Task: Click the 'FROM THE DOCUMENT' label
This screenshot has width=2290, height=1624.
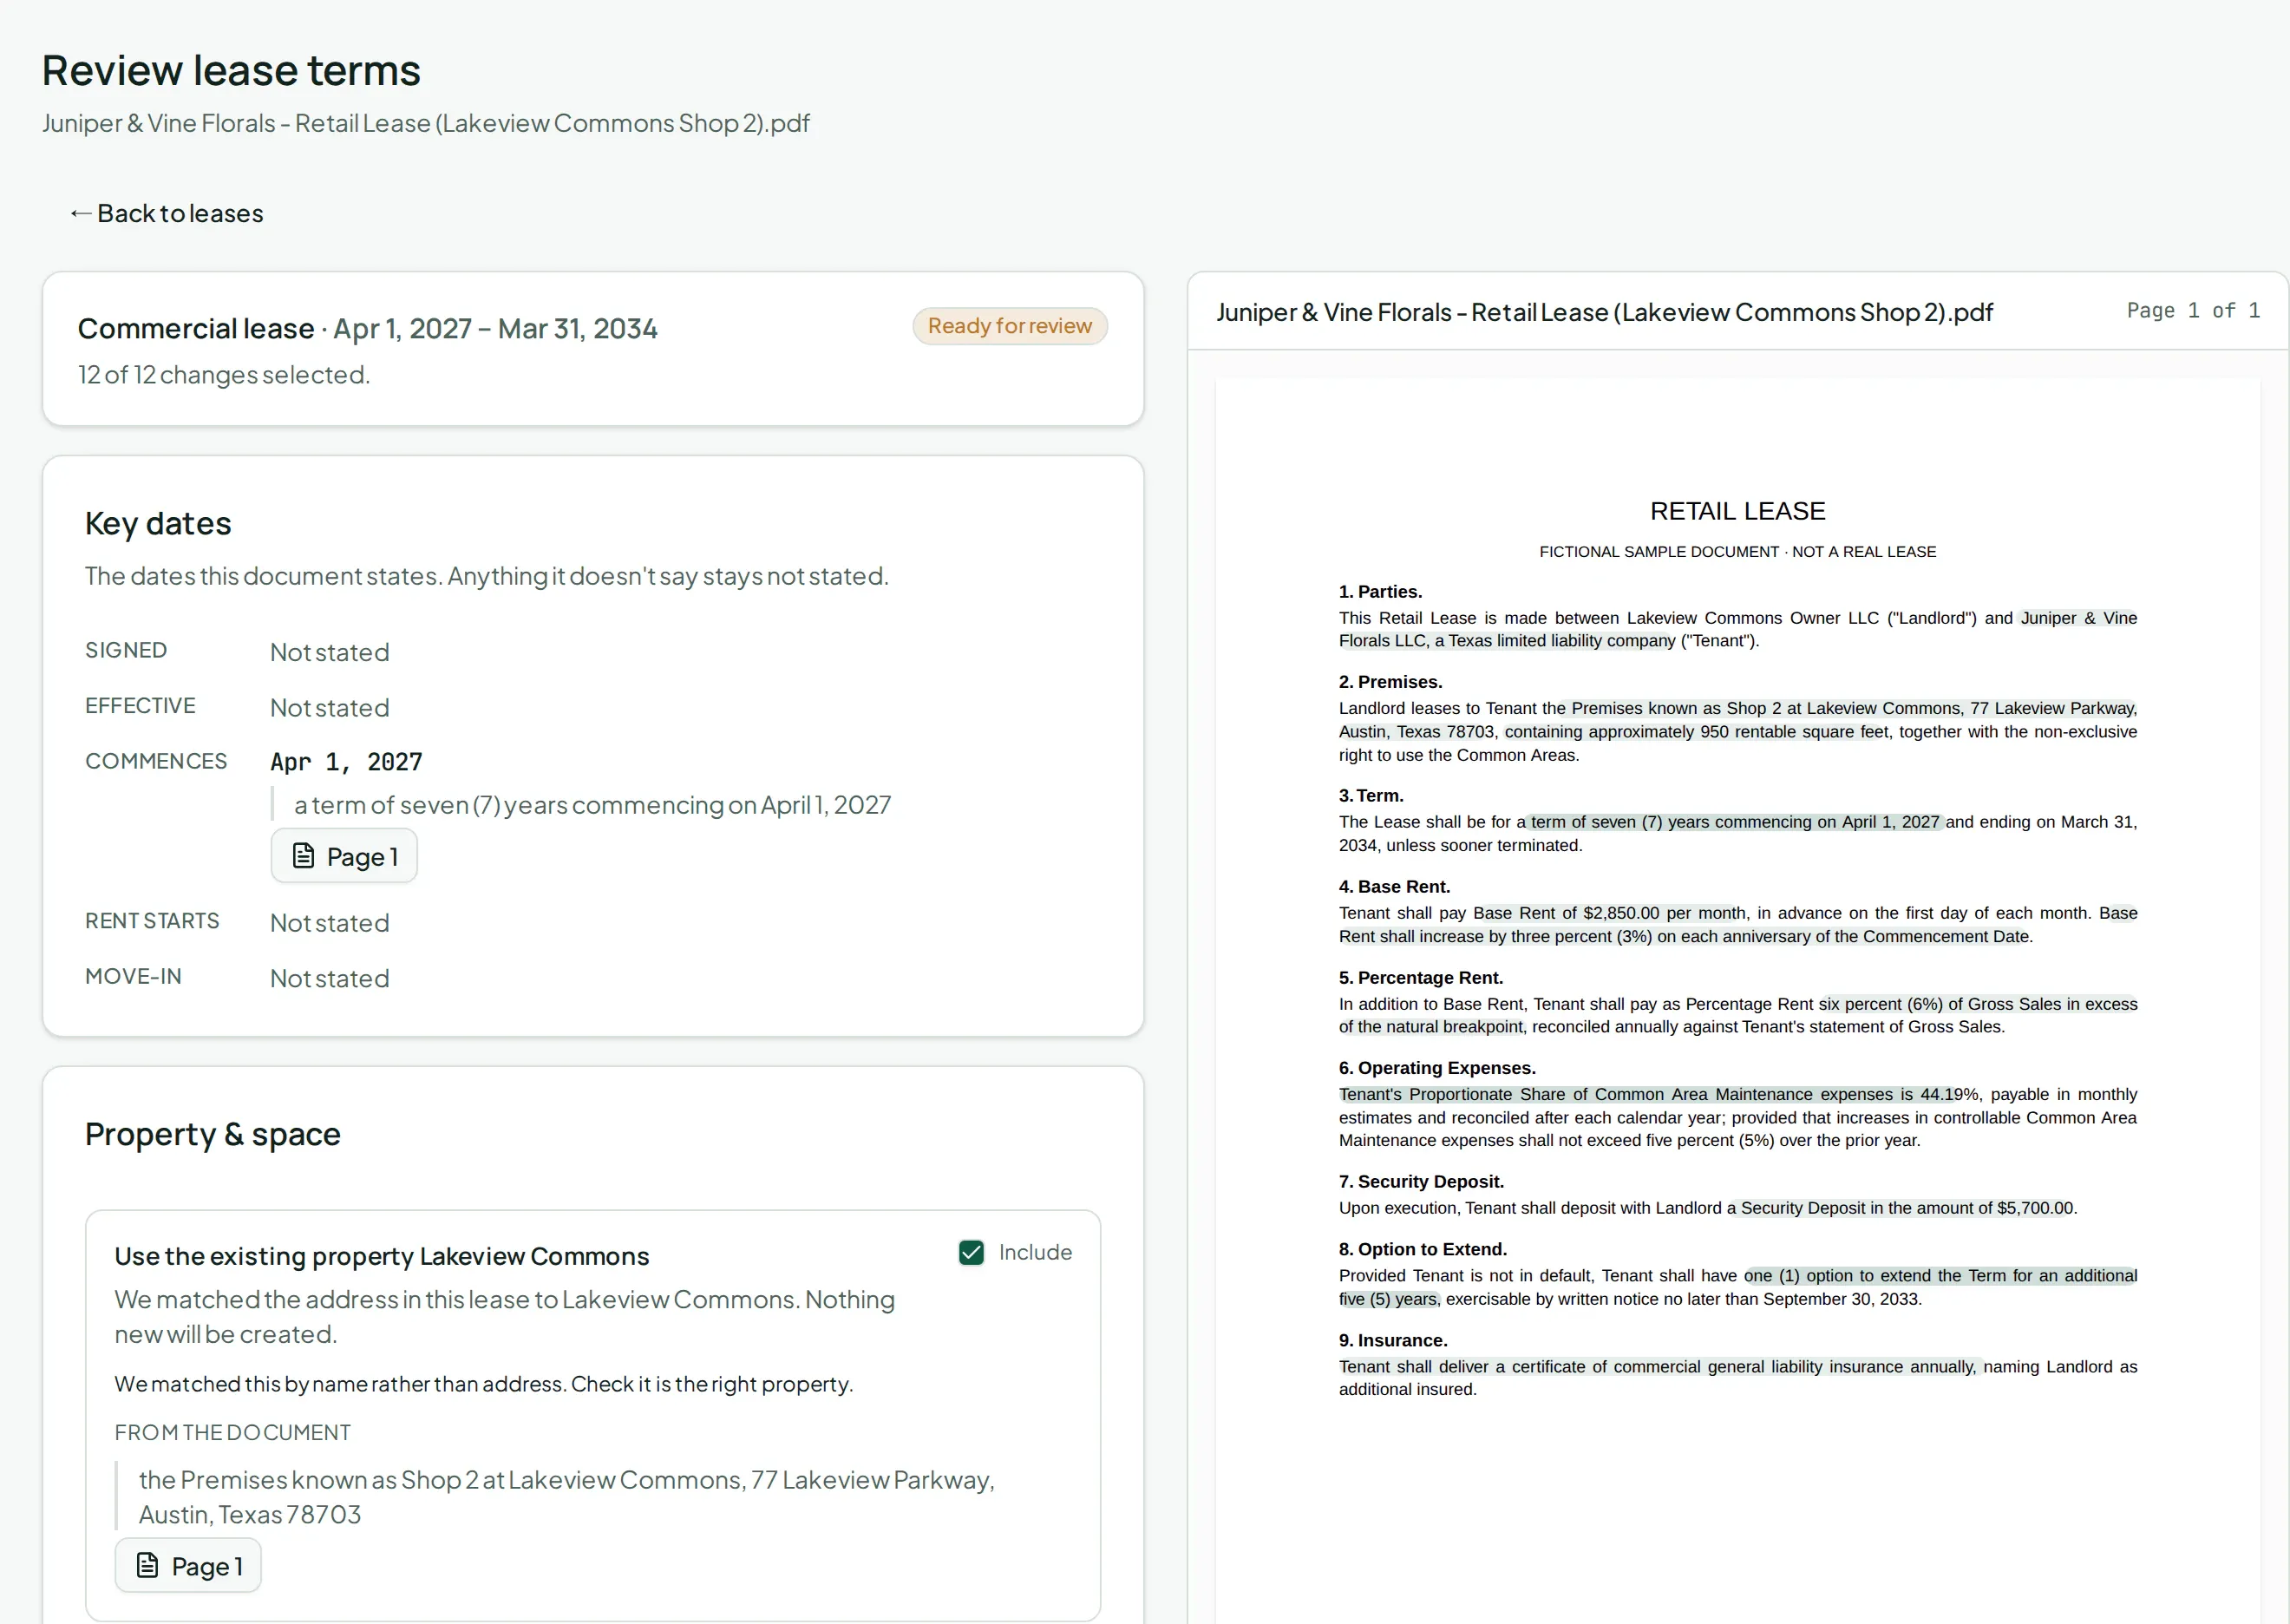Action: [x=233, y=1432]
